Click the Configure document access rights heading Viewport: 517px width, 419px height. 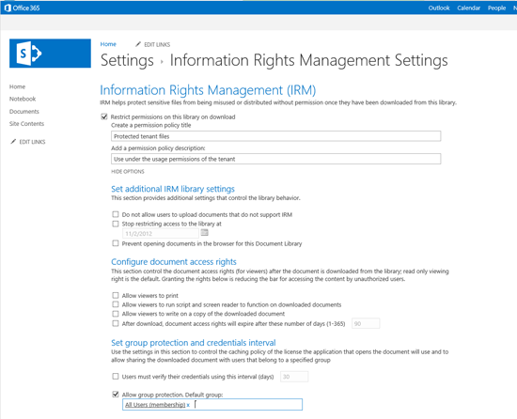174,261
